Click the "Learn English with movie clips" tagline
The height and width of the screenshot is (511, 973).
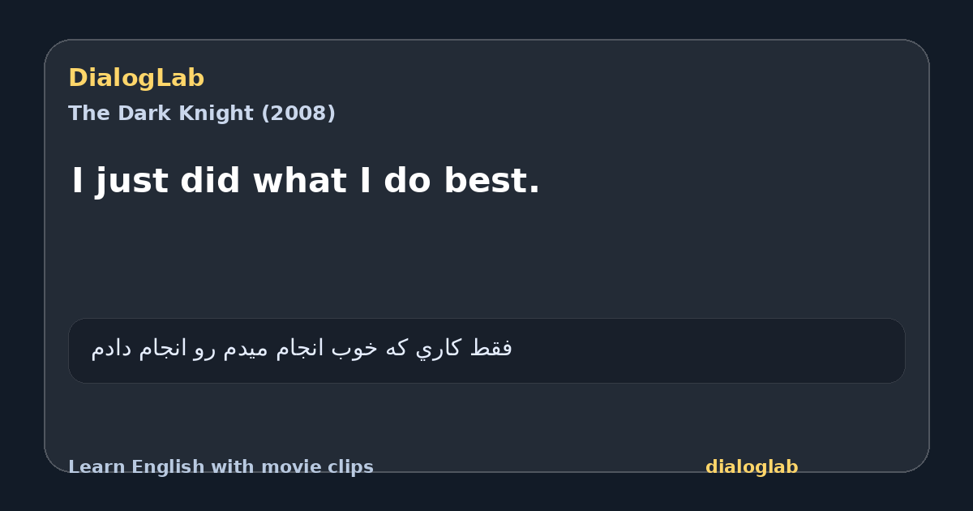221,467
